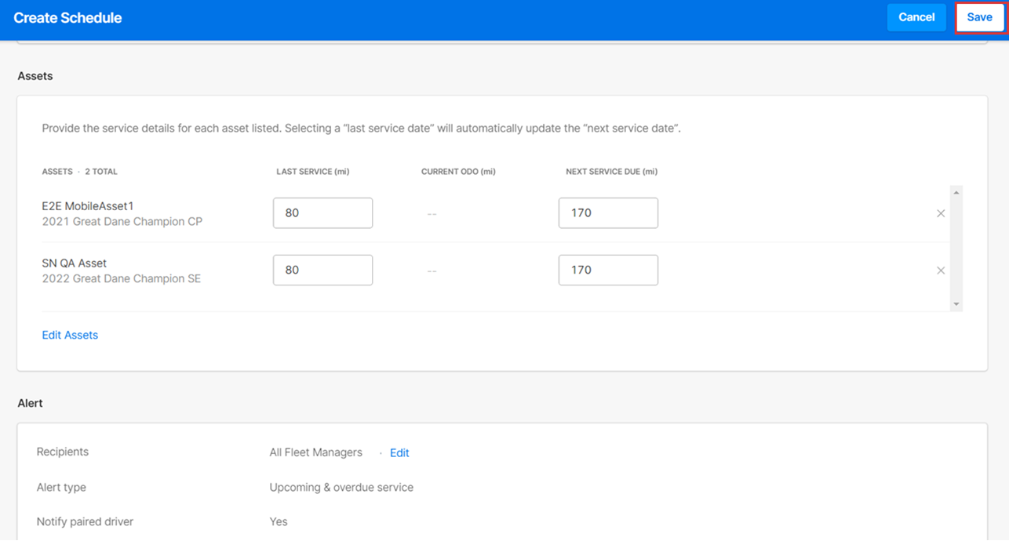Select the E2E MobileAsset1 asset name
Screen dimensions: 1009x541
[x=88, y=206]
